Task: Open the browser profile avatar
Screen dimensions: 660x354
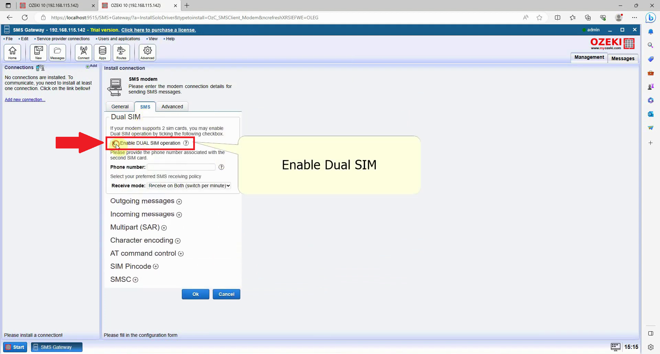Action: [619, 18]
